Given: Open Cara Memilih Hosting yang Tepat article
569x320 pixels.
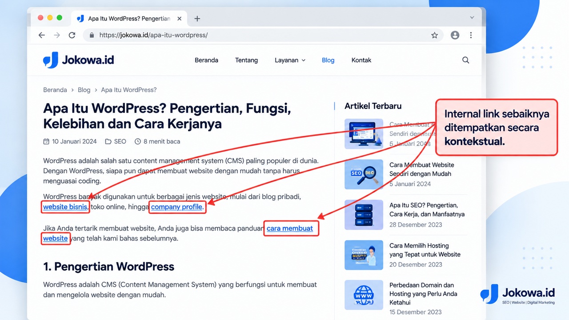Looking at the screenshot, I should (x=425, y=250).
